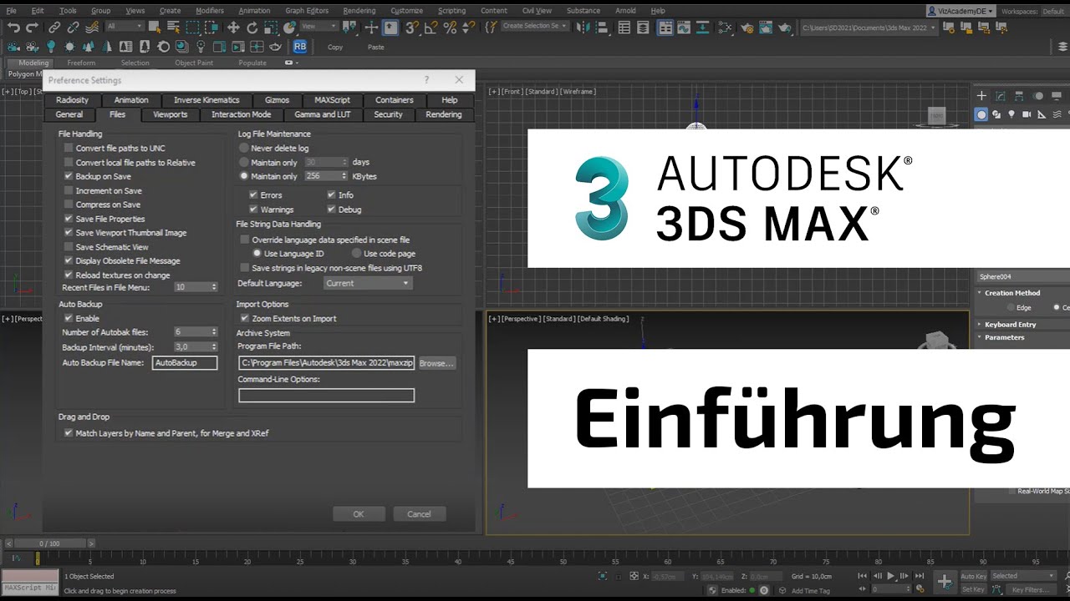
Task: Open the Create tab plus icon in Command Panel
Action: [982, 96]
